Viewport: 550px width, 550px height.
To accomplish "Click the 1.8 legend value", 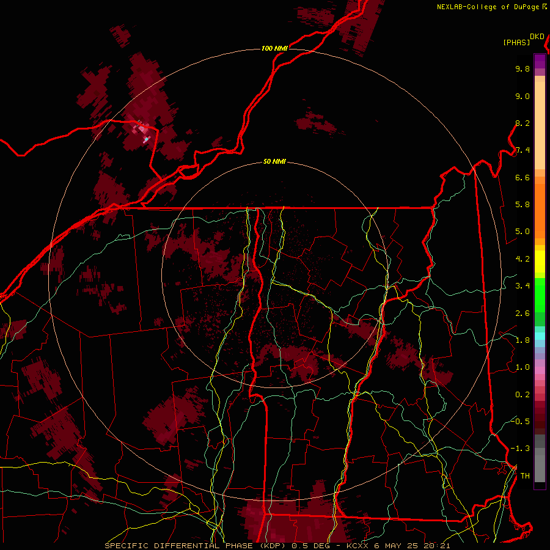I will [x=522, y=340].
